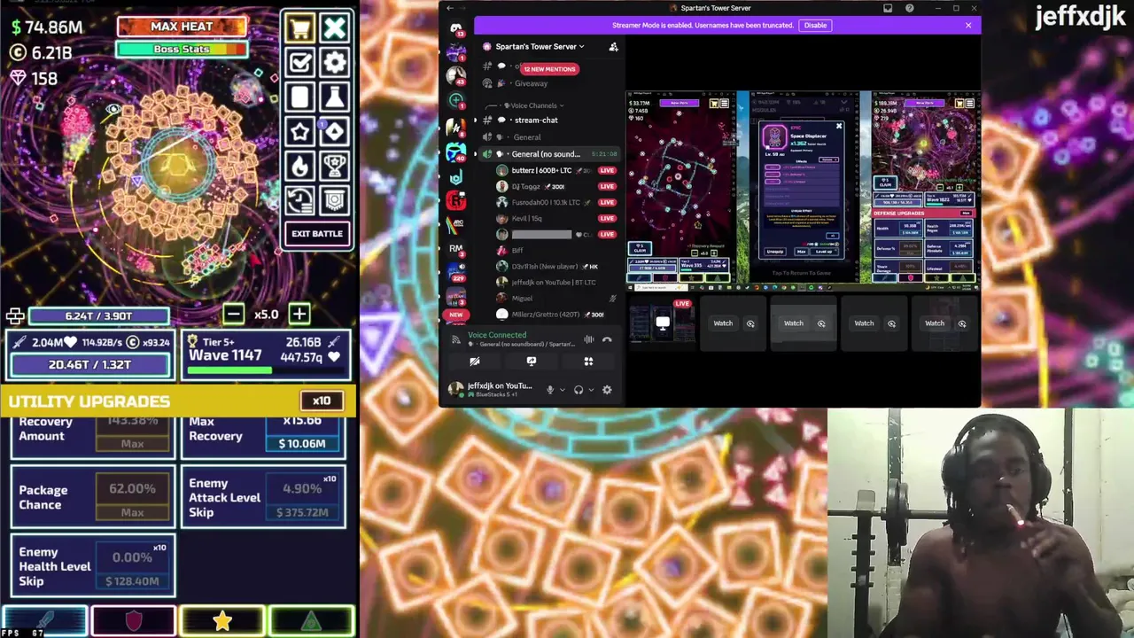Open the shop cart icon in game
The image size is (1134, 638).
coord(299,28)
